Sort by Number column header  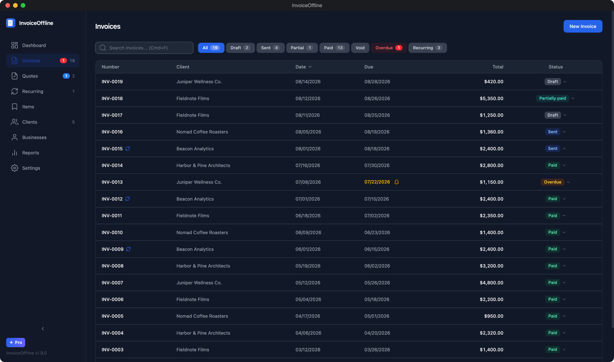tap(110, 67)
